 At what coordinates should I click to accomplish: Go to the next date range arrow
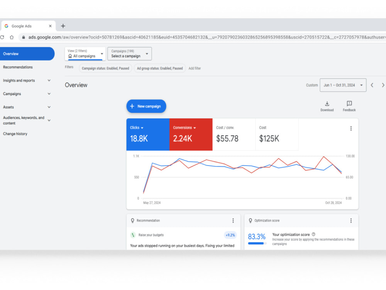coord(383,85)
